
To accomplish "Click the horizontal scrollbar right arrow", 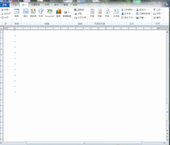I will click(x=164, y=143).
